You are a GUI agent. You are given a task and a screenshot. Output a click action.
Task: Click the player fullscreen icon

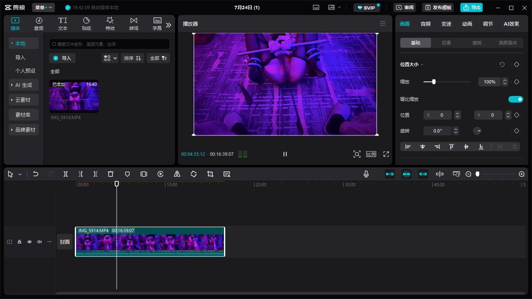coord(386,154)
